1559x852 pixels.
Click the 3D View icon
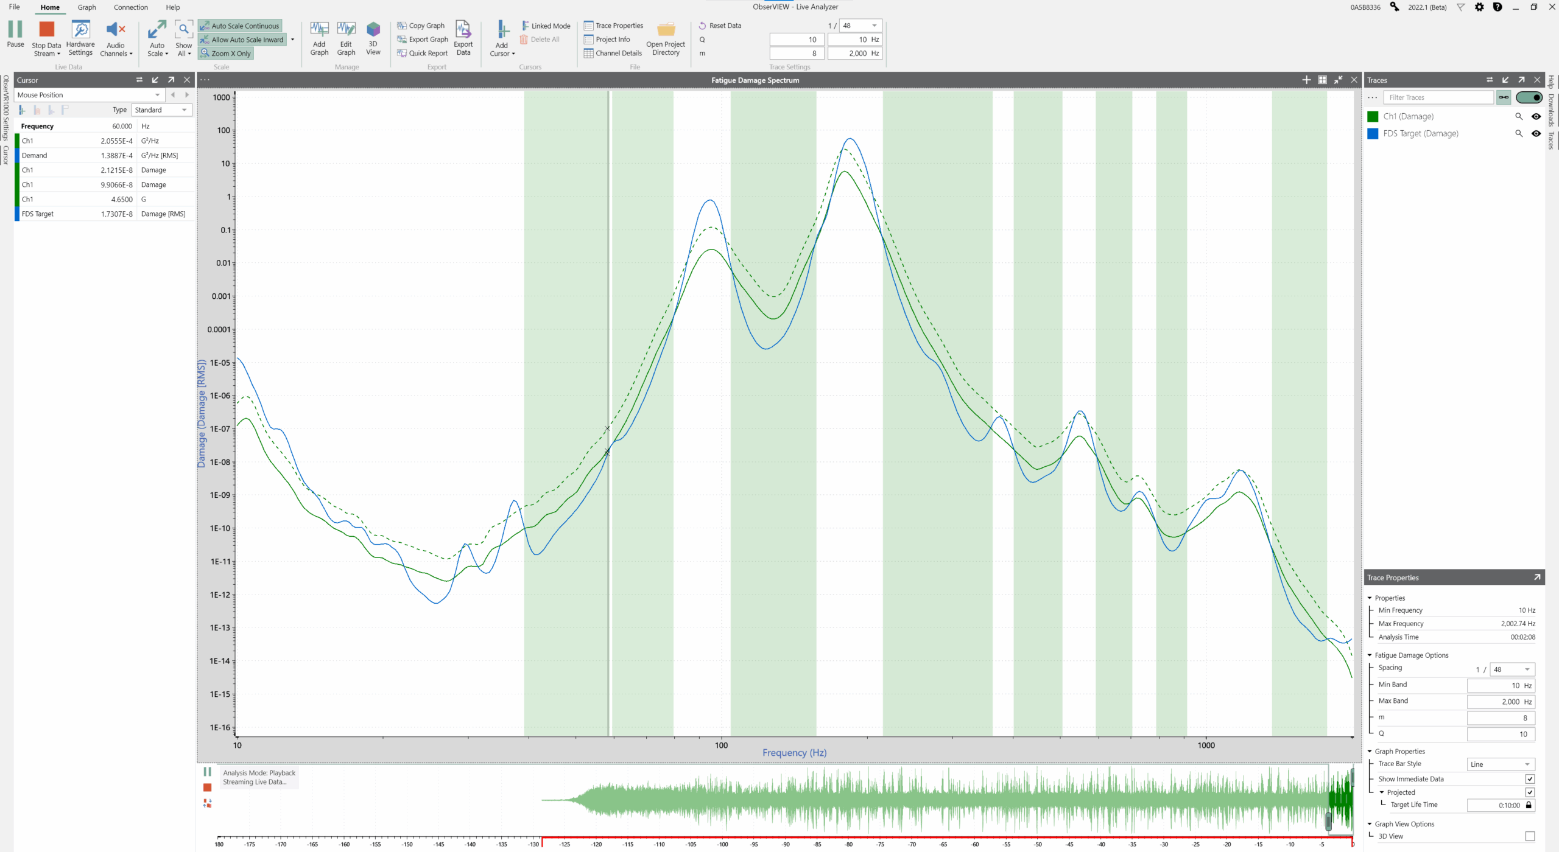pos(373,30)
